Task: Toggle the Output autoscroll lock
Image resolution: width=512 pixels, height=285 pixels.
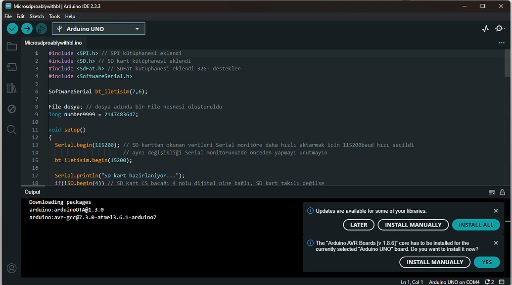Action: [502, 192]
